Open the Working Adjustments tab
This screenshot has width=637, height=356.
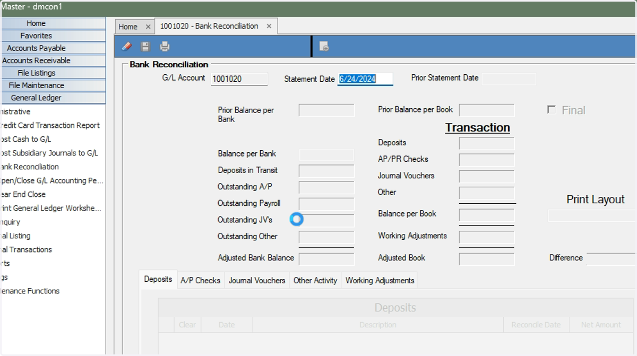[380, 280]
